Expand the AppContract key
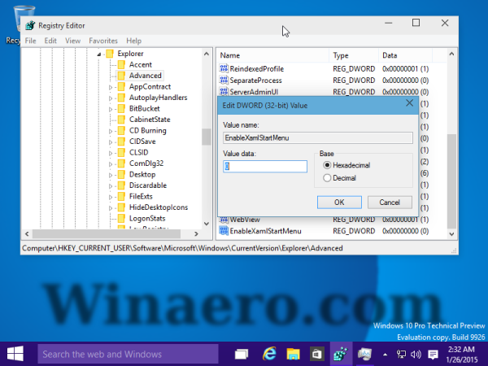The width and height of the screenshot is (488, 366). pyautogui.click(x=111, y=88)
